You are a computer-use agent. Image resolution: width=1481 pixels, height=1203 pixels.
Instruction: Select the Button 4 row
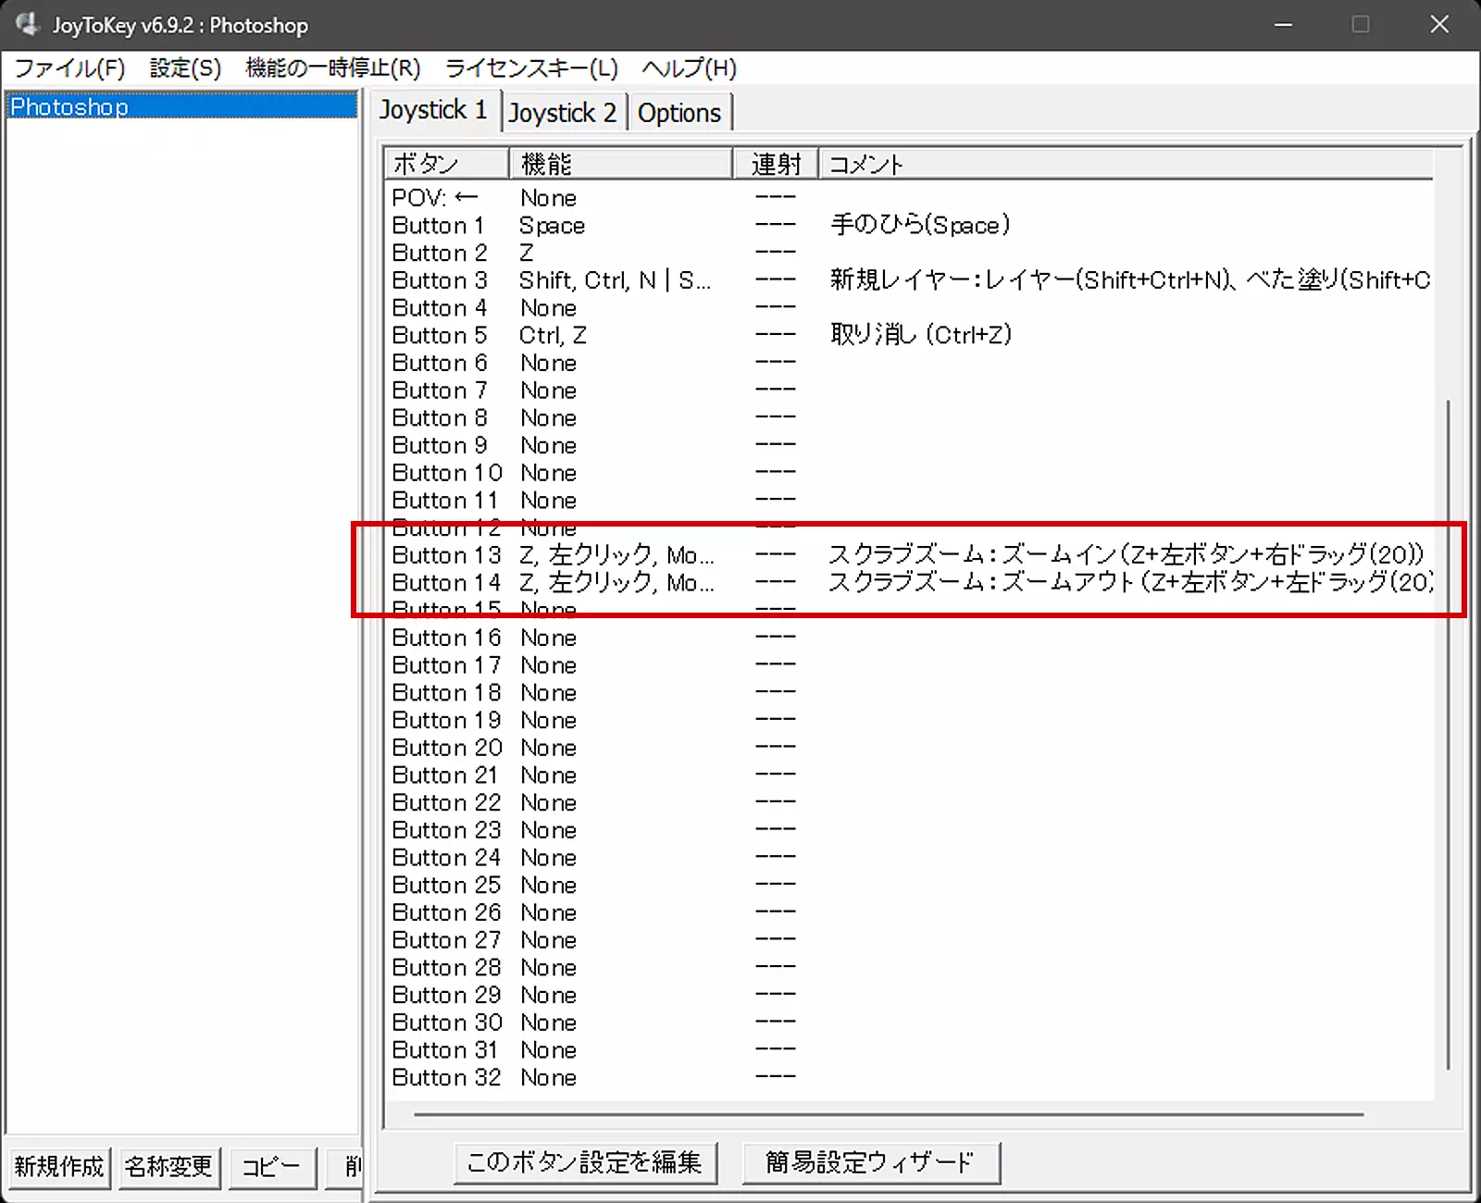click(909, 308)
